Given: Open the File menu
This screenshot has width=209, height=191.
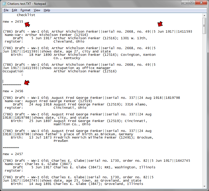Looking at the screenshot, I should pos(6,10).
